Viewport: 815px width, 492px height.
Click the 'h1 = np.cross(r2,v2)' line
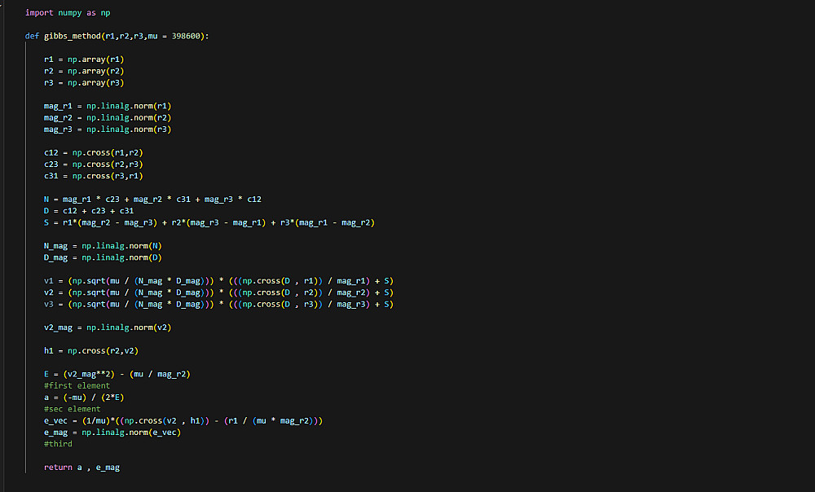89,351
